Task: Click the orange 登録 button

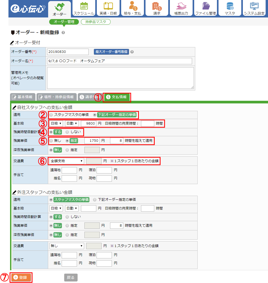Action: click(21, 277)
